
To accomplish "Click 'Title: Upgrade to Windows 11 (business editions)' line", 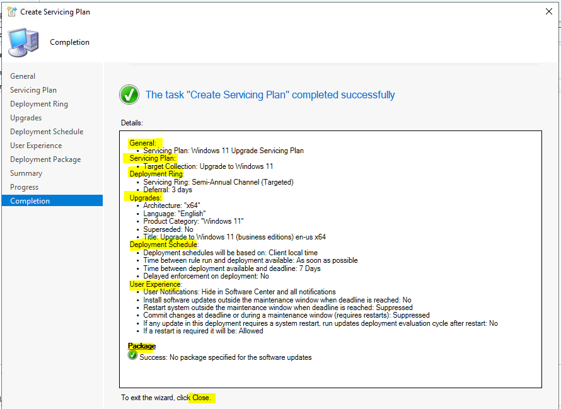I will point(234,237).
